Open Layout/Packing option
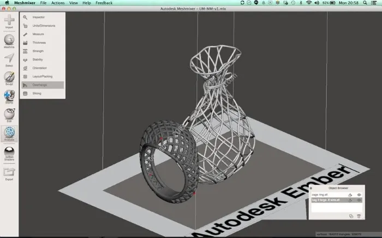This screenshot has height=238, width=382. [x=43, y=77]
